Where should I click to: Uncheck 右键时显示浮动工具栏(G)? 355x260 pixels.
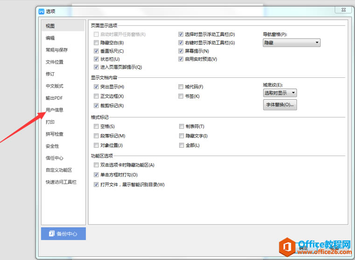pos(181,42)
